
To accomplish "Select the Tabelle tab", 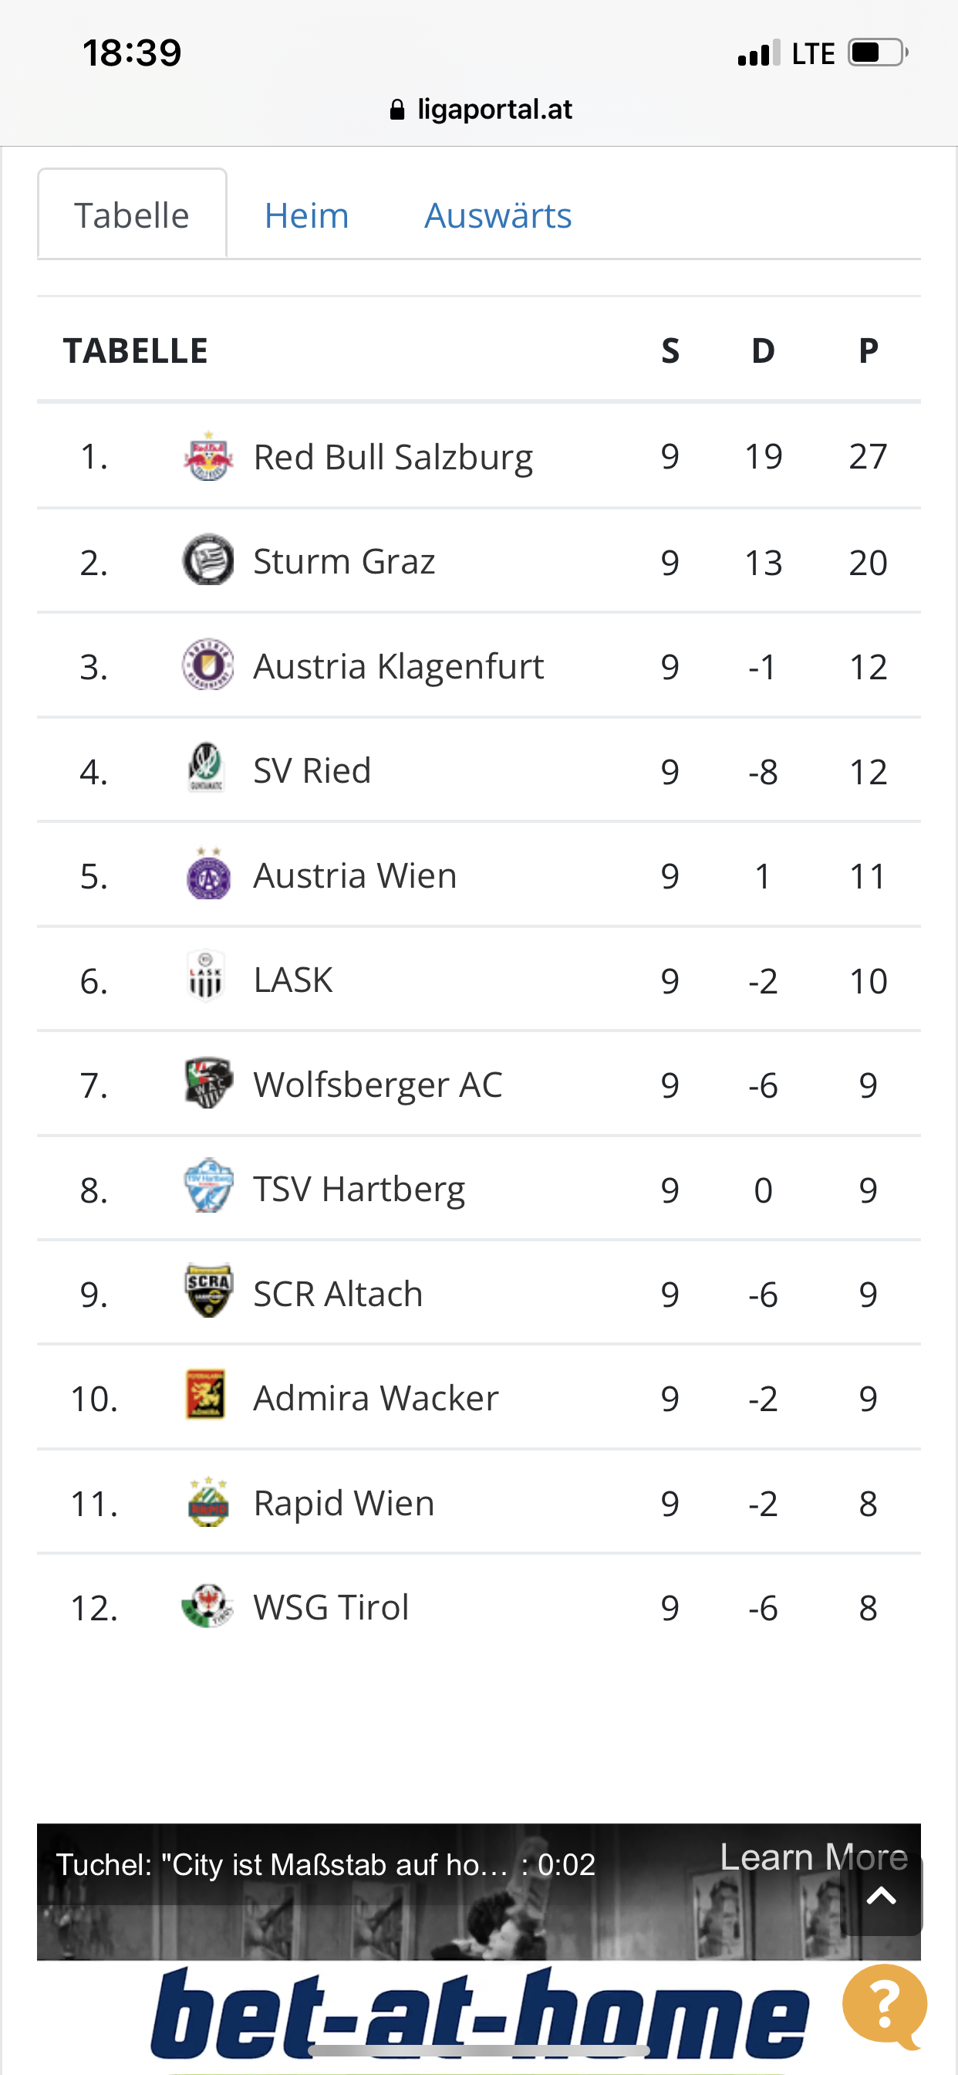I will coord(132,215).
